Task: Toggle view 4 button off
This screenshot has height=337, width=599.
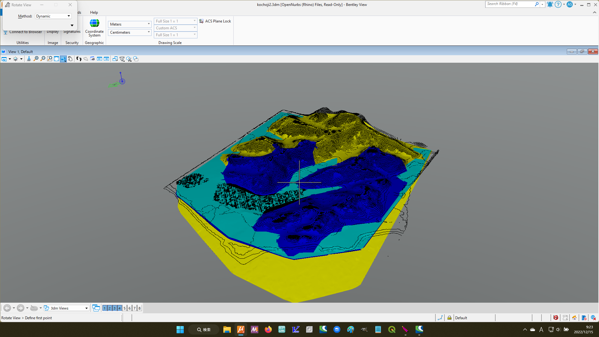Action: coord(119,308)
